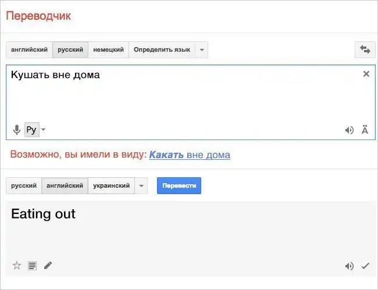The height and width of the screenshot is (290, 378).
Task: Open the target language dropdown arrow
Action: click(x=141, y=186)
